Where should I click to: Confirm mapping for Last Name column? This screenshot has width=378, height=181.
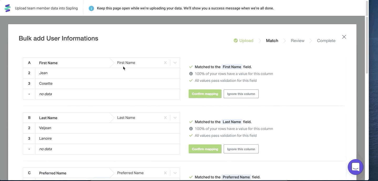click(x=205, y=149)
